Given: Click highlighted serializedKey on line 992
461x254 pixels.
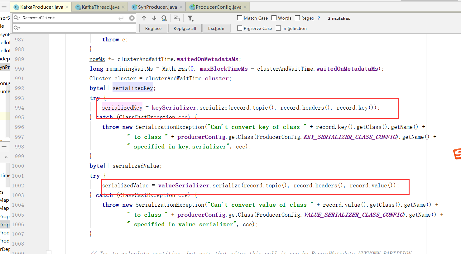Looking at the screenshot, I should pos(133,88).
